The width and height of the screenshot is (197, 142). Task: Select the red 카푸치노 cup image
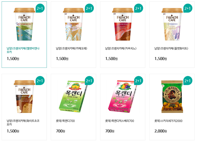[x=123, y=24]
